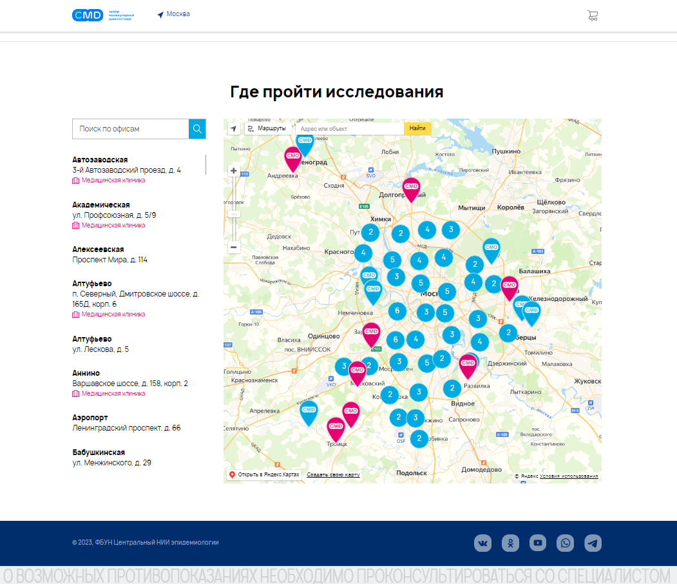Screen dimensions: 677x584
Task: Select the Аннино office entry
Action: [x=130, y=383]
